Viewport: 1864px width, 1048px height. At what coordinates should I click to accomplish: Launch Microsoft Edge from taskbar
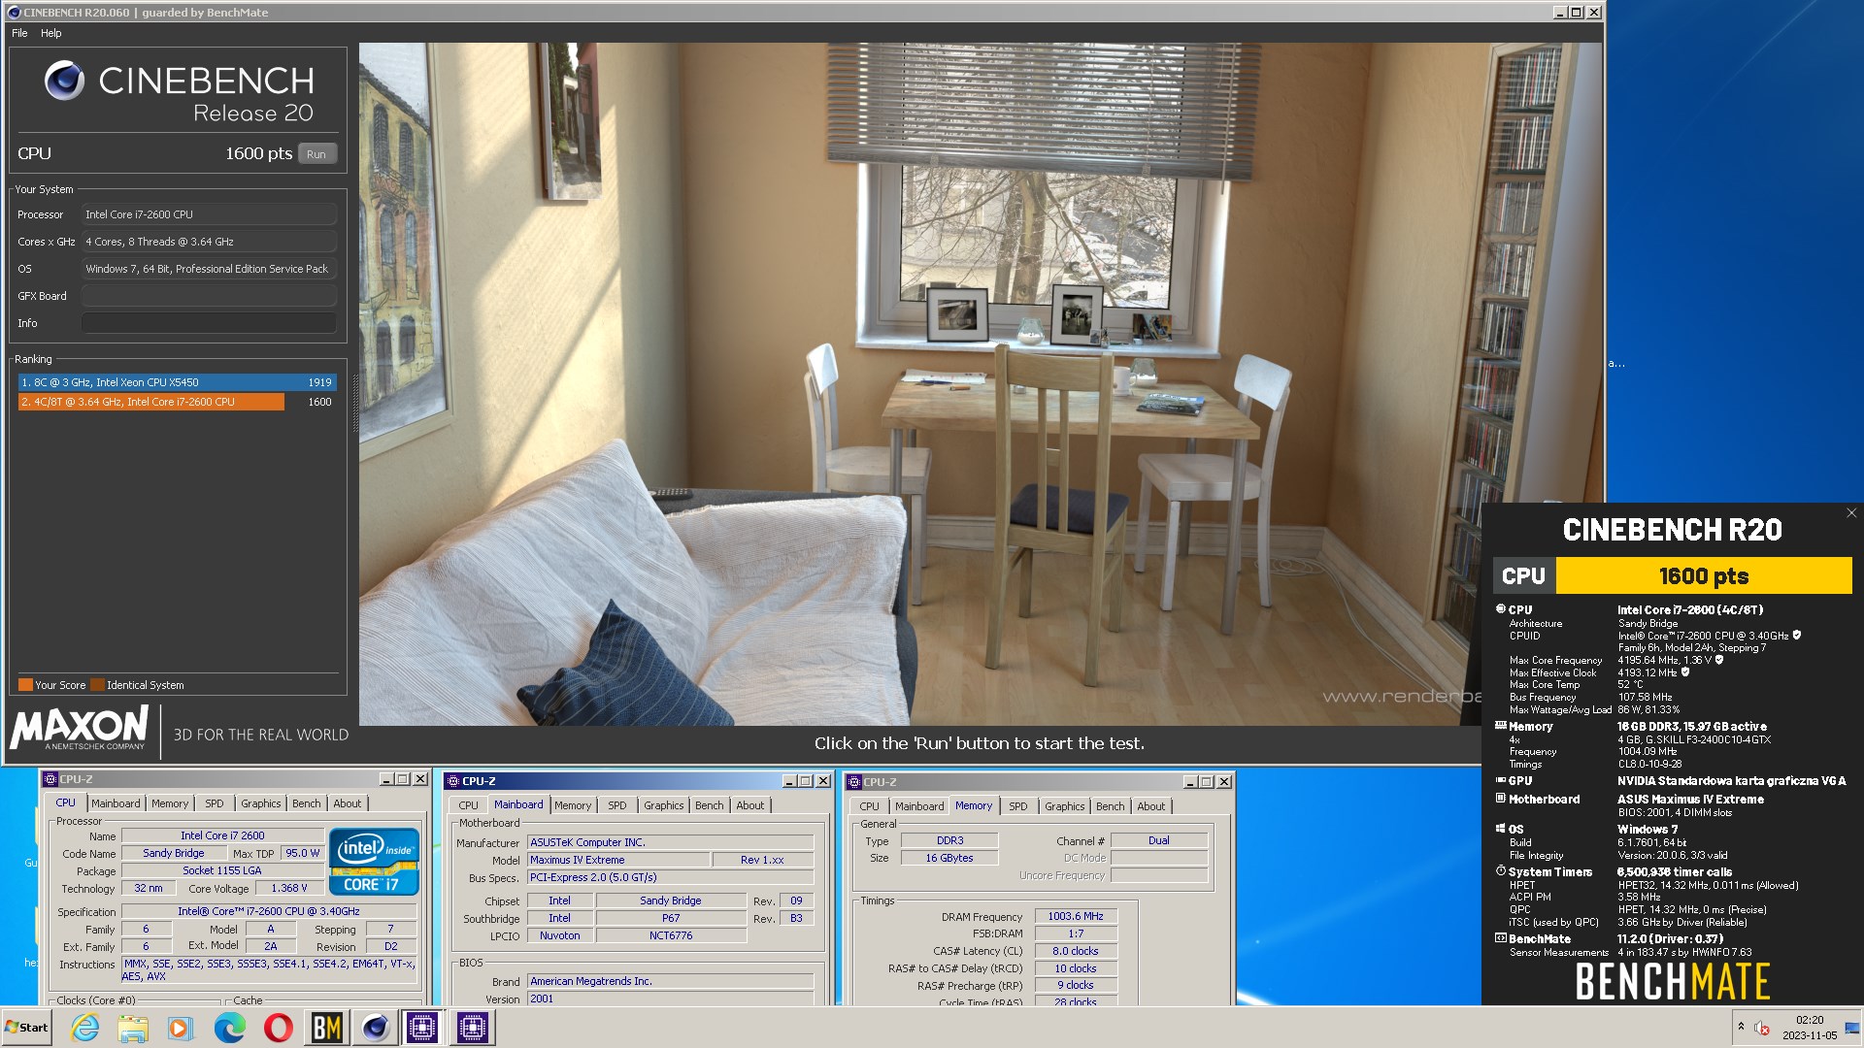(230, 1028)
